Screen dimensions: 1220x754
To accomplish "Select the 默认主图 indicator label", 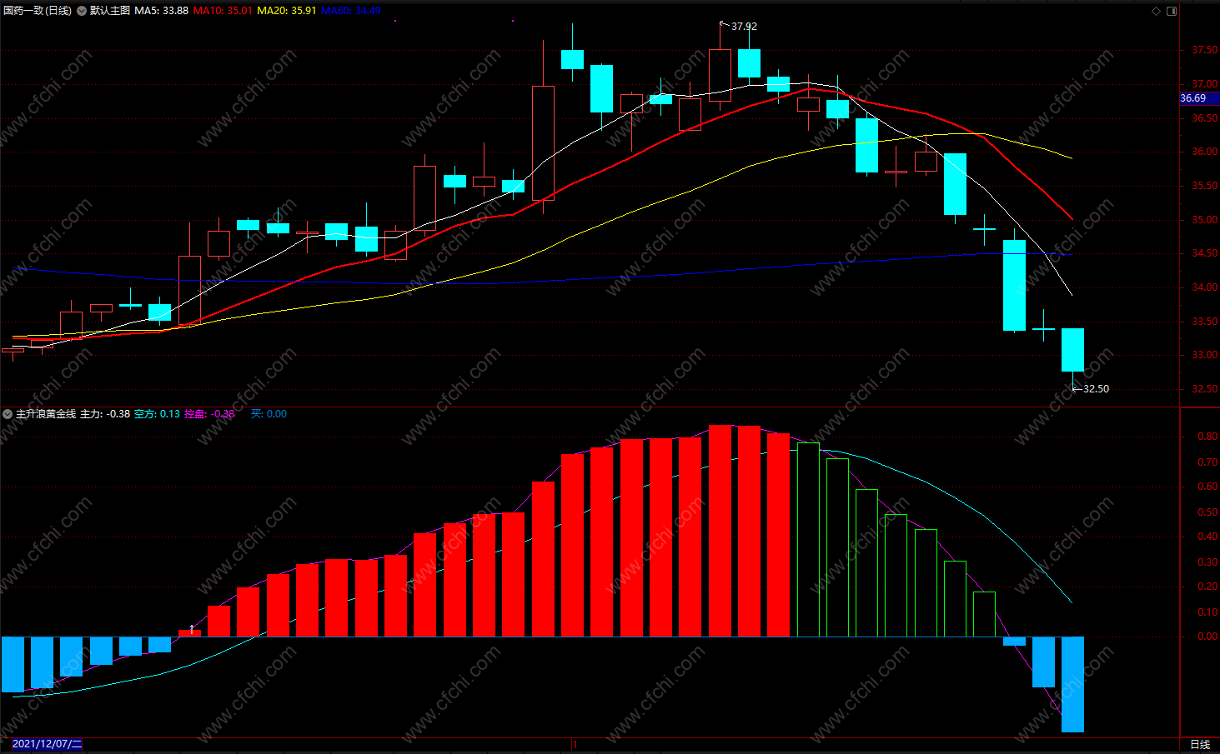I will point(110,11).
